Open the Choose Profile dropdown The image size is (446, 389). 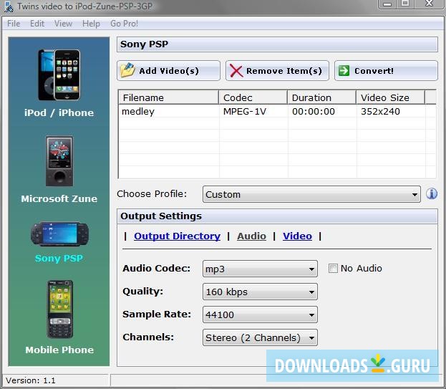(311, 194)
